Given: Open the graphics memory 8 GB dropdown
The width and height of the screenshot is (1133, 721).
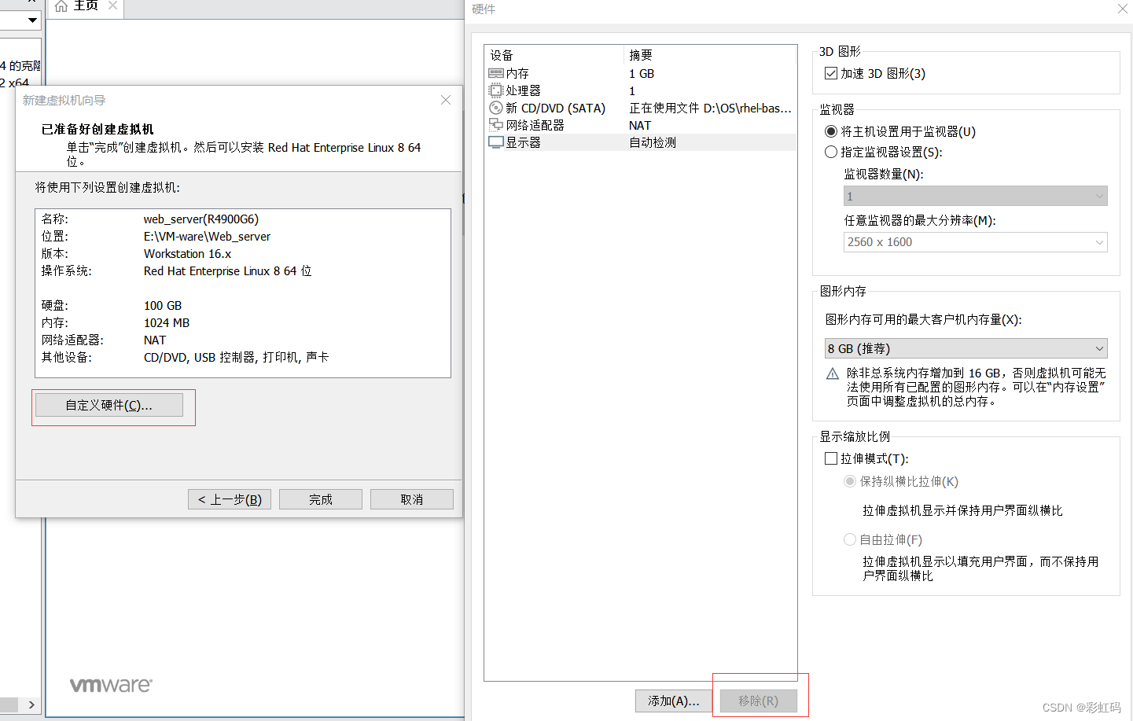Looking at the screenshot, I should (x=966, y=348).
